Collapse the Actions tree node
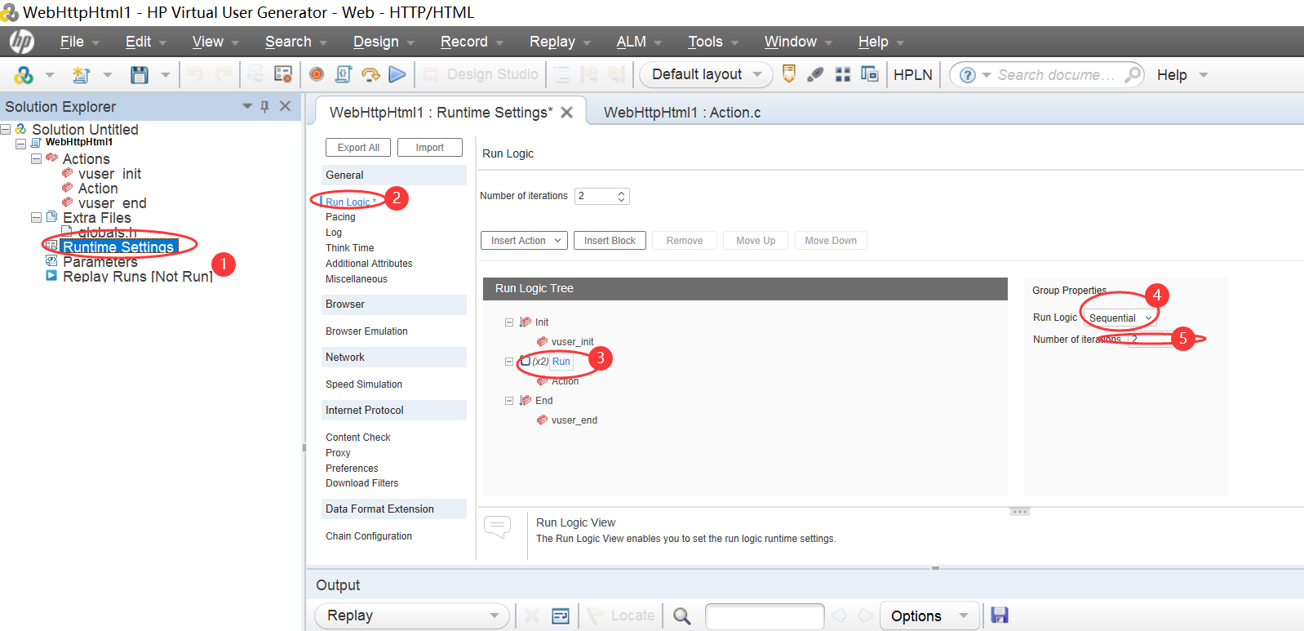 [36, 159]
